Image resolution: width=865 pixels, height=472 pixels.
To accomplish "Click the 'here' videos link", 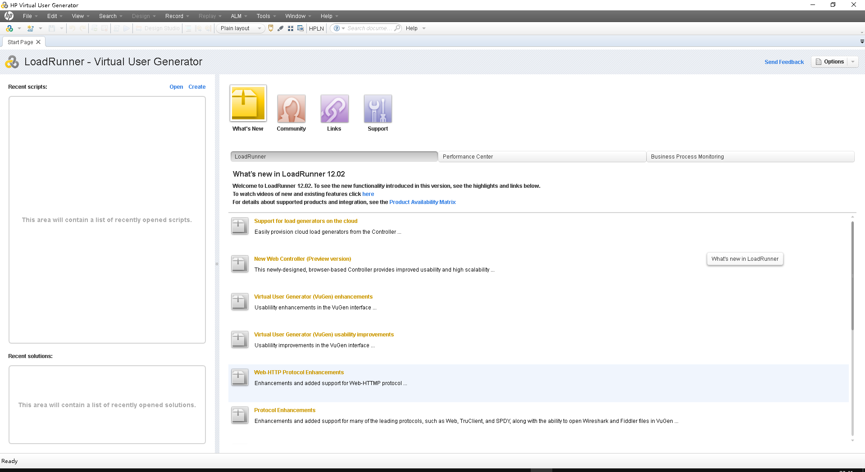I will [x=368, y=194].
